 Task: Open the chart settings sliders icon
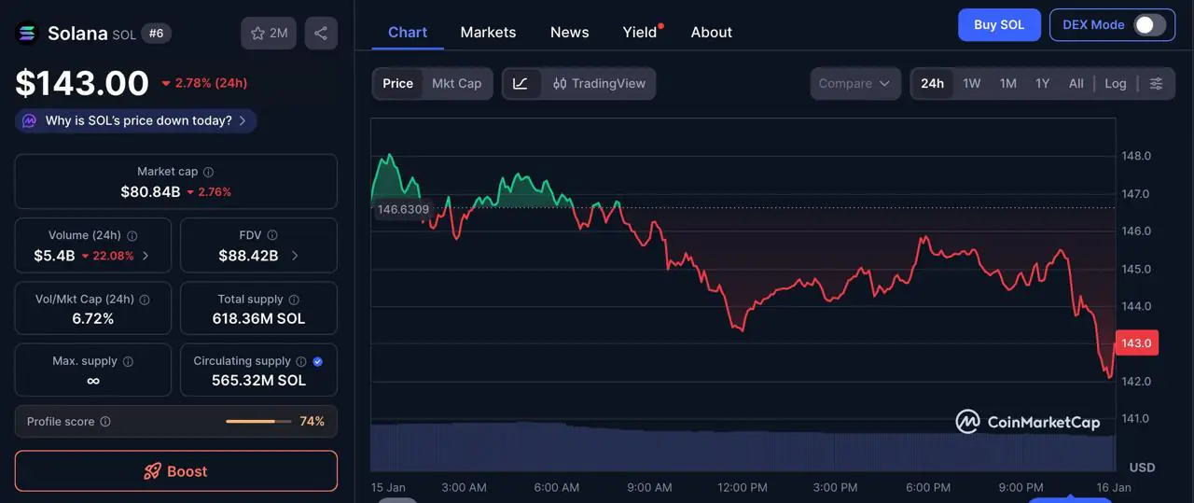tap(1156, 83)
